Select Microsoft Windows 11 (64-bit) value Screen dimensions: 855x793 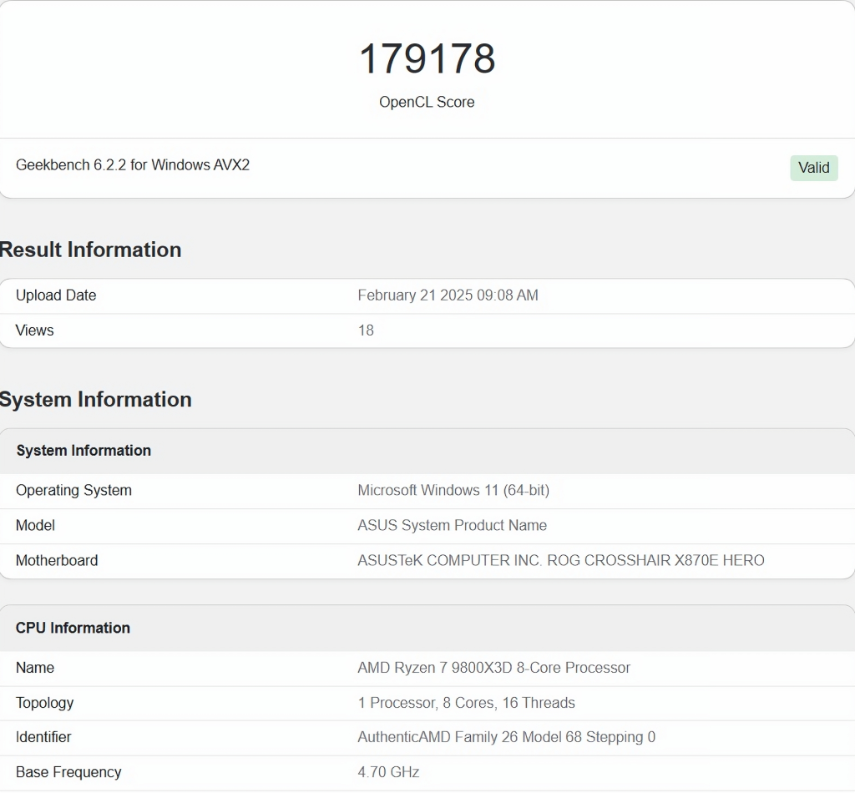pos(453,491)
